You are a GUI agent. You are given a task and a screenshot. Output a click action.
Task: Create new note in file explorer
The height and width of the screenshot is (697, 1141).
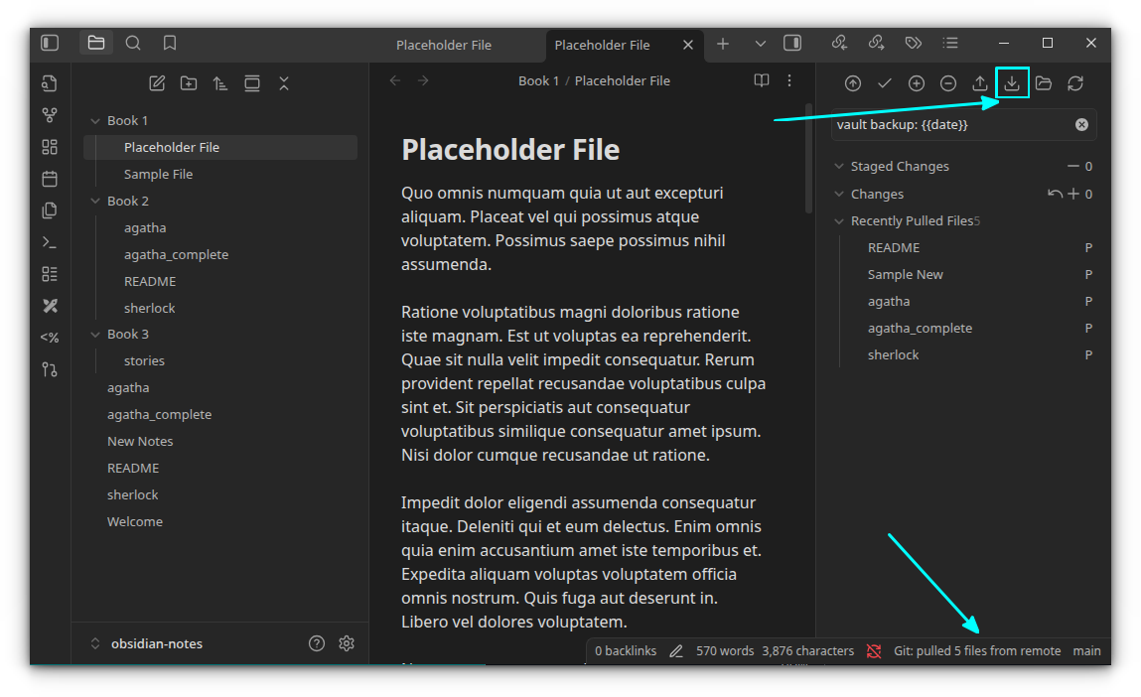(157, 83)
